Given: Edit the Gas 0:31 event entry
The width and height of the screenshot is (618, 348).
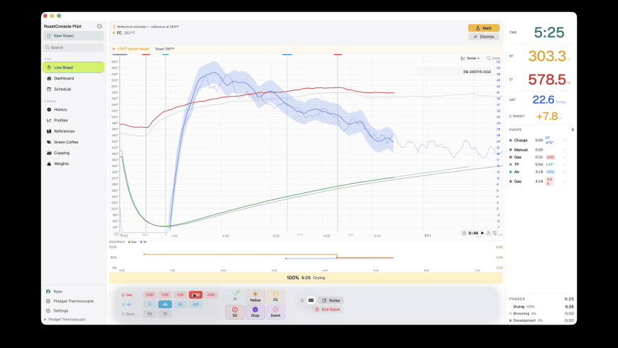Looking at the screenshot, I should point(565,157).
